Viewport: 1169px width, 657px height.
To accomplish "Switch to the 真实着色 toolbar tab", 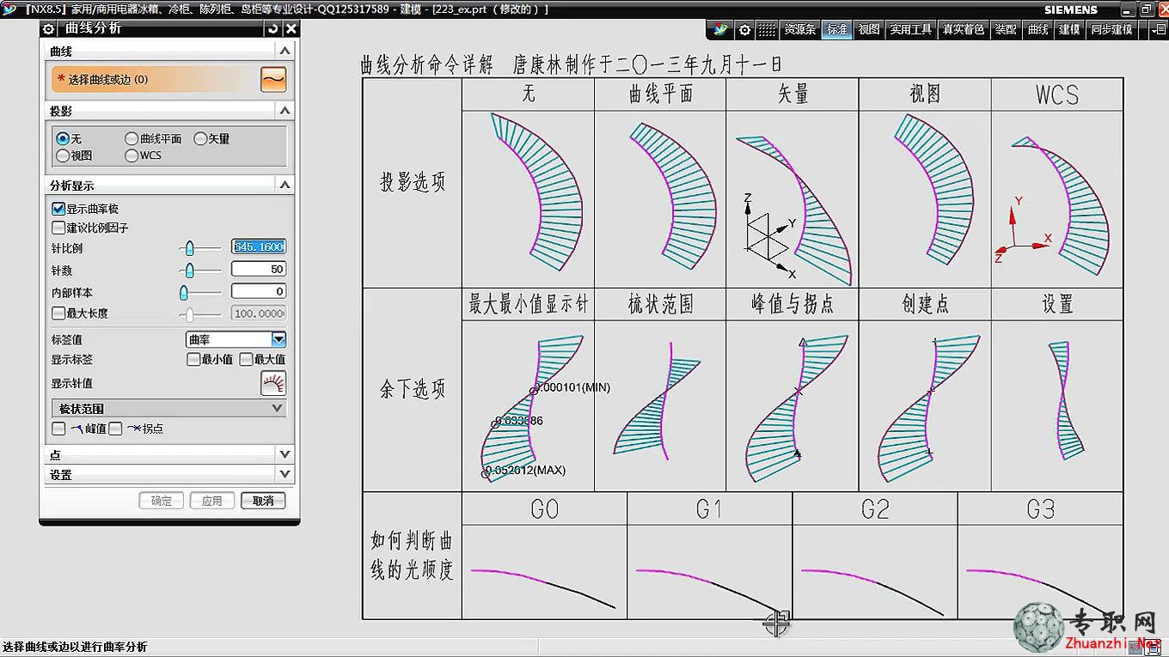I will tap(964, 29).
